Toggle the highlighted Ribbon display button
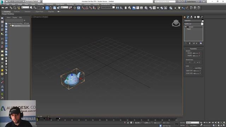This screenshot has width=226, height=127. coord(134,8)
